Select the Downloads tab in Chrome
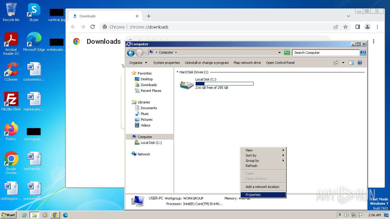The image size is (390, 219). pos(105,16)
